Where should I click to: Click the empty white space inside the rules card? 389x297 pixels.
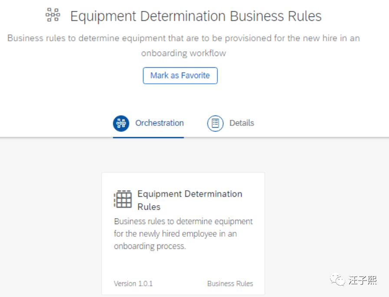click(183, 265)
